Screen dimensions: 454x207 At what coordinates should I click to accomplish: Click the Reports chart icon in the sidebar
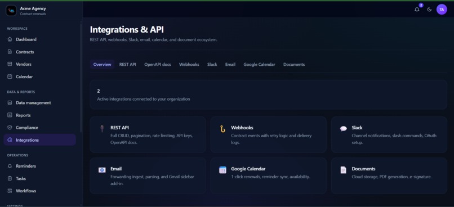pos(10,115)
